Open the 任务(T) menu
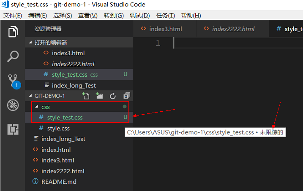The width and height of the screenshot is (303, 191). 165,15
